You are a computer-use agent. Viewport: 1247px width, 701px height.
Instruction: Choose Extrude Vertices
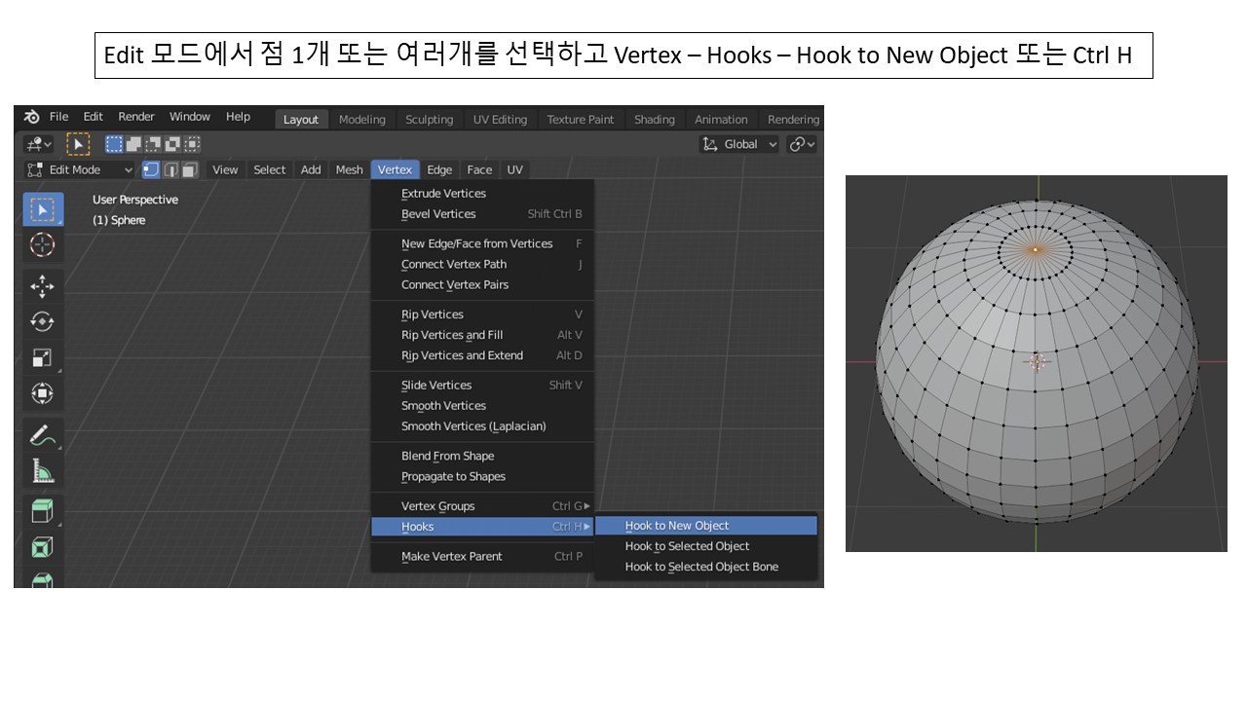point(482,194)
